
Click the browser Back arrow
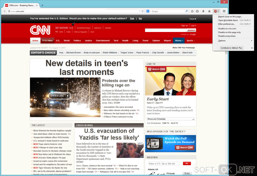pos(5,11)
